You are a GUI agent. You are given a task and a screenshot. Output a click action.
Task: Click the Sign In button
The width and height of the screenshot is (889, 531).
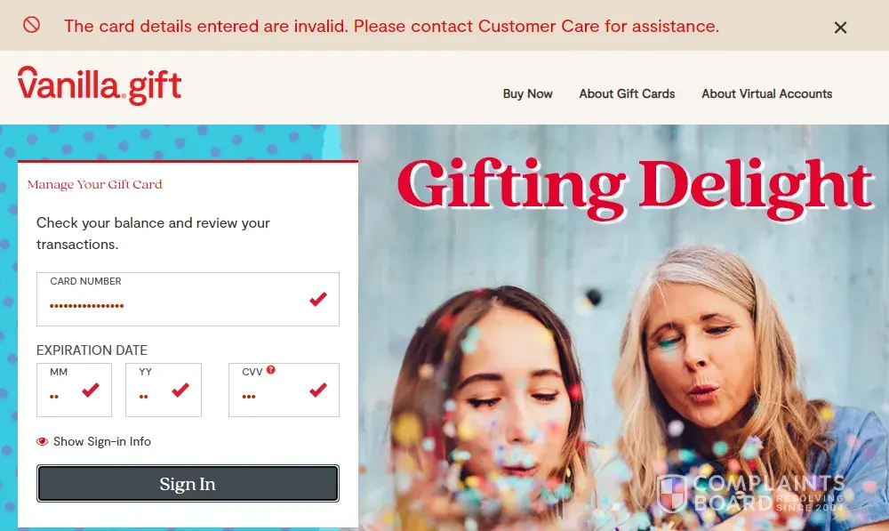pos(188,483)
